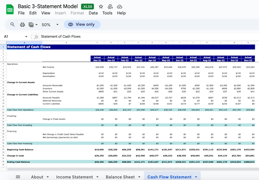Click the formula fx icon

(x=36, y=37)
